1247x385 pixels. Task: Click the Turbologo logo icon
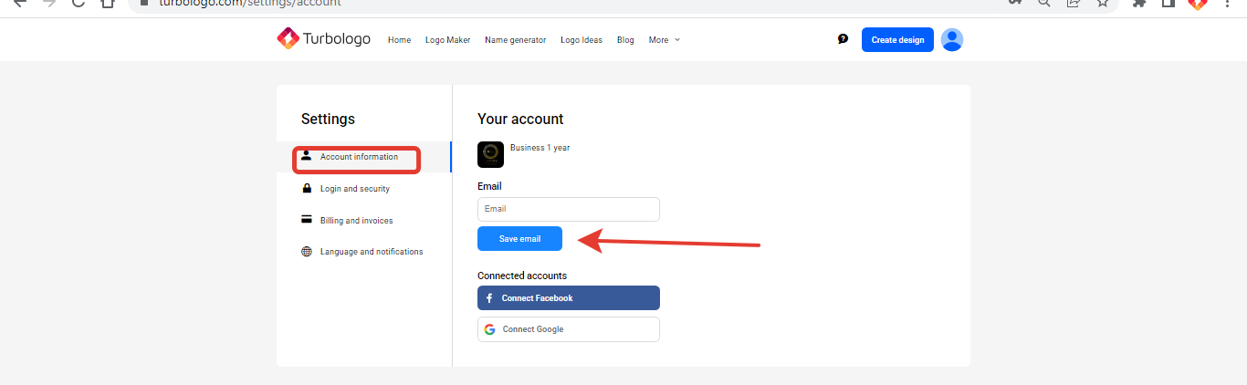point(288,39)
